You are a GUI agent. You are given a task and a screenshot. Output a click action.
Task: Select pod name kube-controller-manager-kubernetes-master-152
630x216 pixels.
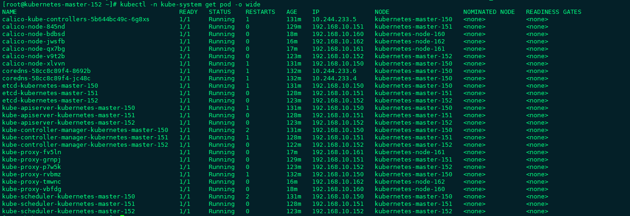click(x=85, y=145)
